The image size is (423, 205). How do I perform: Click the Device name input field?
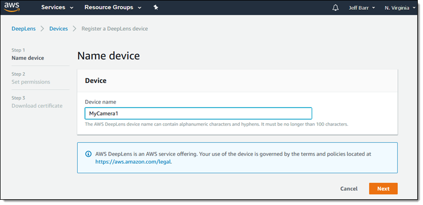pyautogui.click(x=198, y=113)
